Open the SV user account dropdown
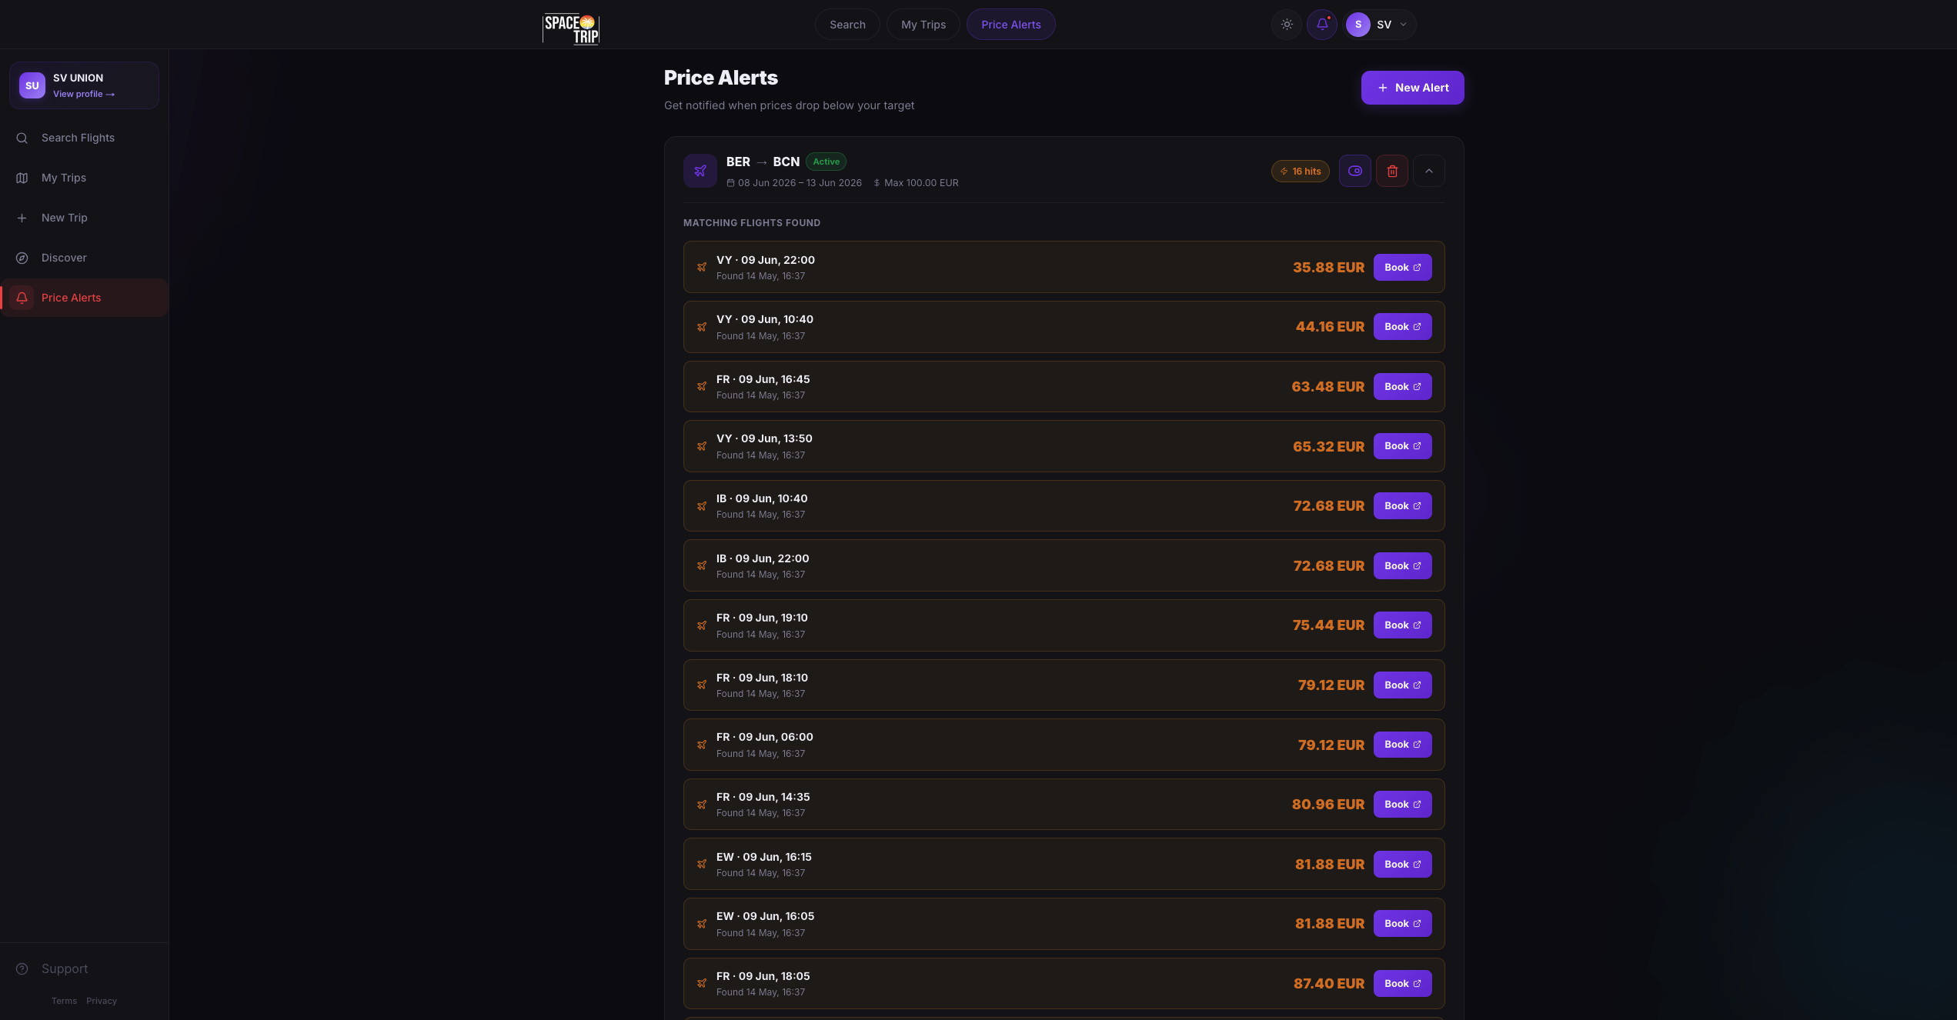 tap(1379, 25)
